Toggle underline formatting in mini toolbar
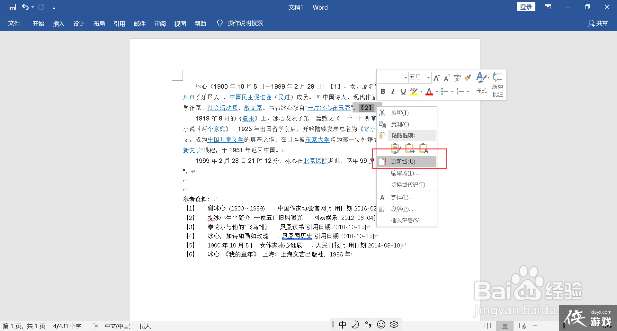 click(403, 92)
